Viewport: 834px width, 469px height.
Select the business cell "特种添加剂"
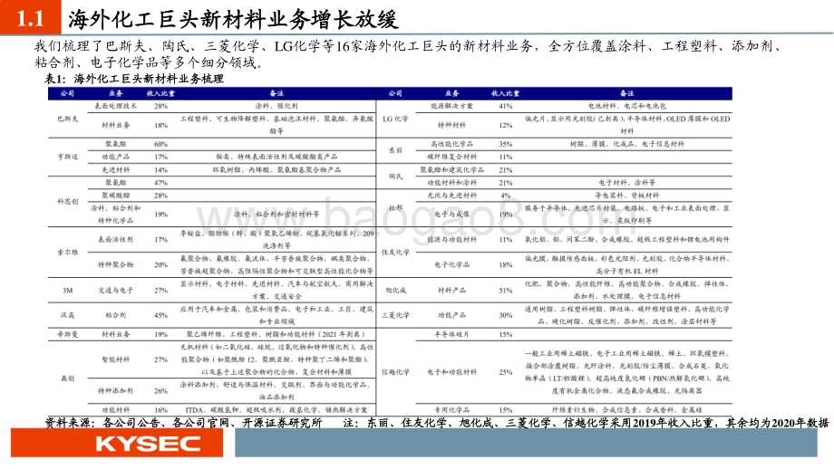pyautogui.click(x=115, y=391)
